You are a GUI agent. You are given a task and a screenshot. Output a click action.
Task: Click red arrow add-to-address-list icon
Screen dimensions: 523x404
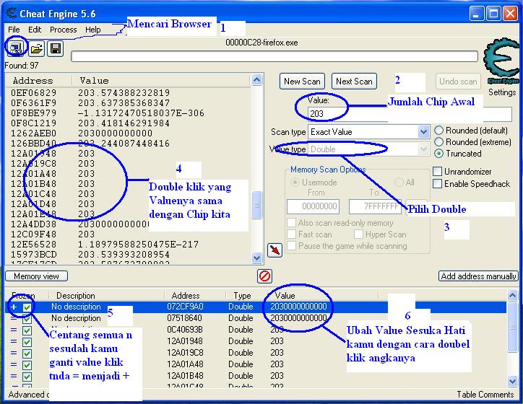click(x=275, y=250)
